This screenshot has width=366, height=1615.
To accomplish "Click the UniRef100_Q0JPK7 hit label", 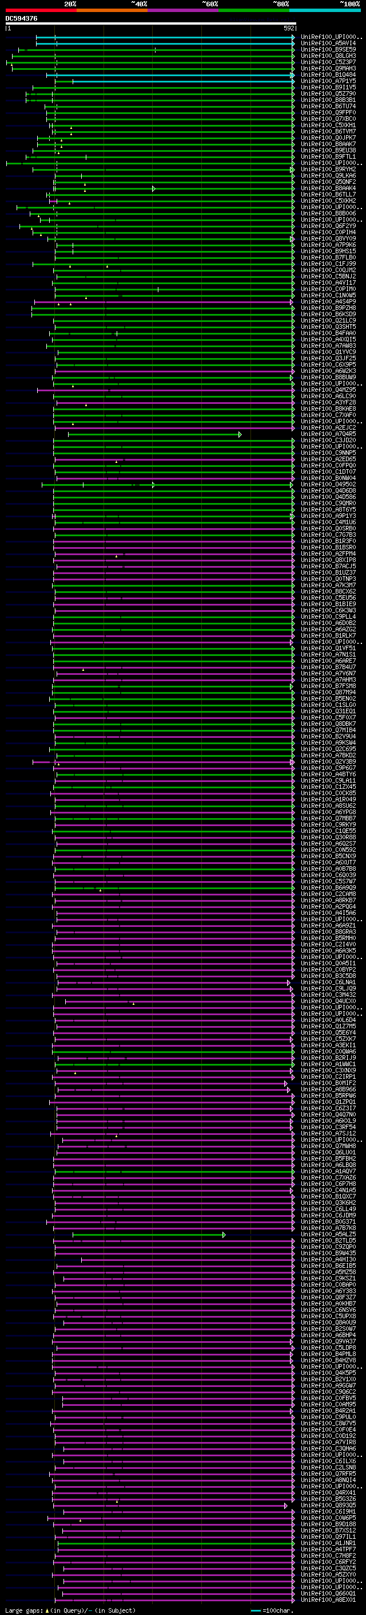I will click(328, 138).
